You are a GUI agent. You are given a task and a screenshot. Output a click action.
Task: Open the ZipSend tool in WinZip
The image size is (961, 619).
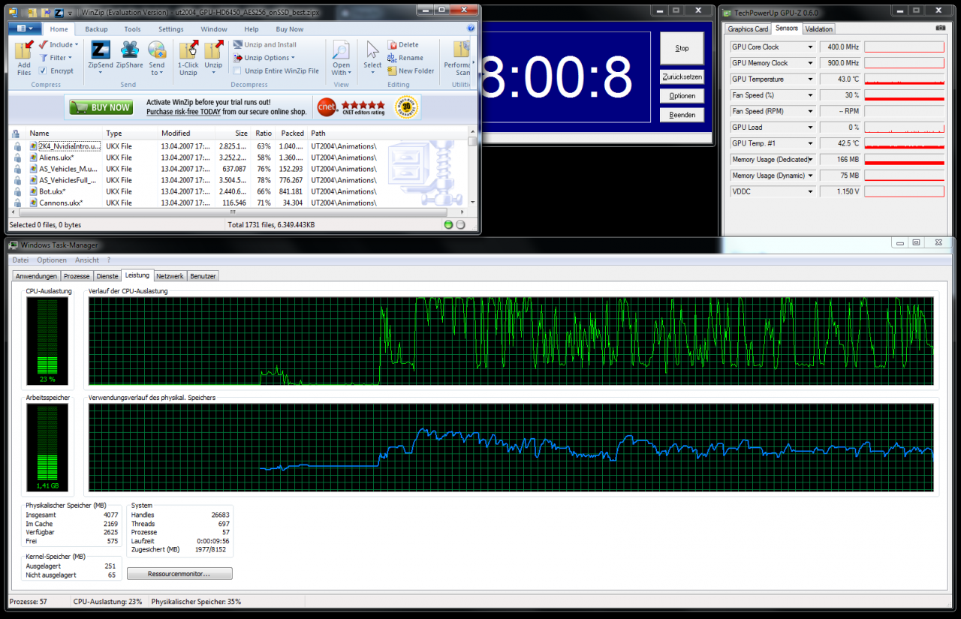[101, 50]
